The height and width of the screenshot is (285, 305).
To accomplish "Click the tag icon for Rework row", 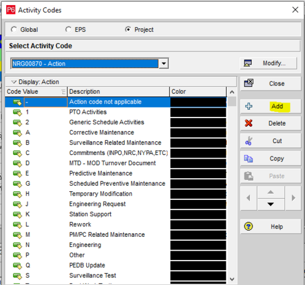I will pos(17,225).
